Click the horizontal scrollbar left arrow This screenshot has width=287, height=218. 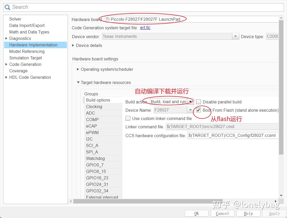tap(71, 201)
